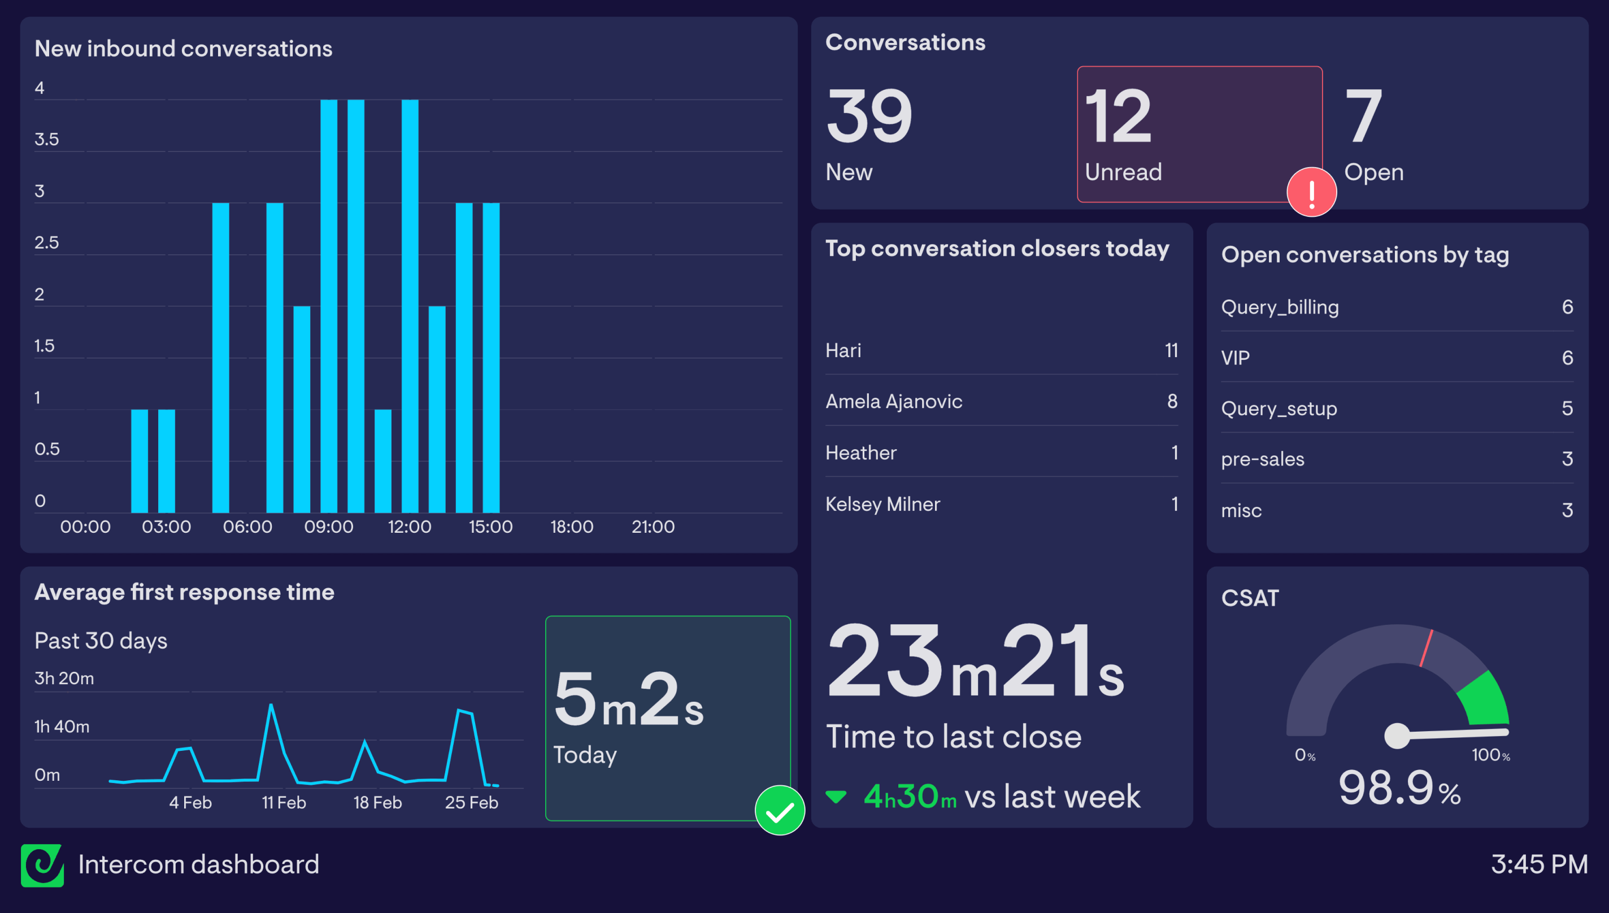Click the Heather row in closers list

pyautogui.click(x=1002, y=453)
